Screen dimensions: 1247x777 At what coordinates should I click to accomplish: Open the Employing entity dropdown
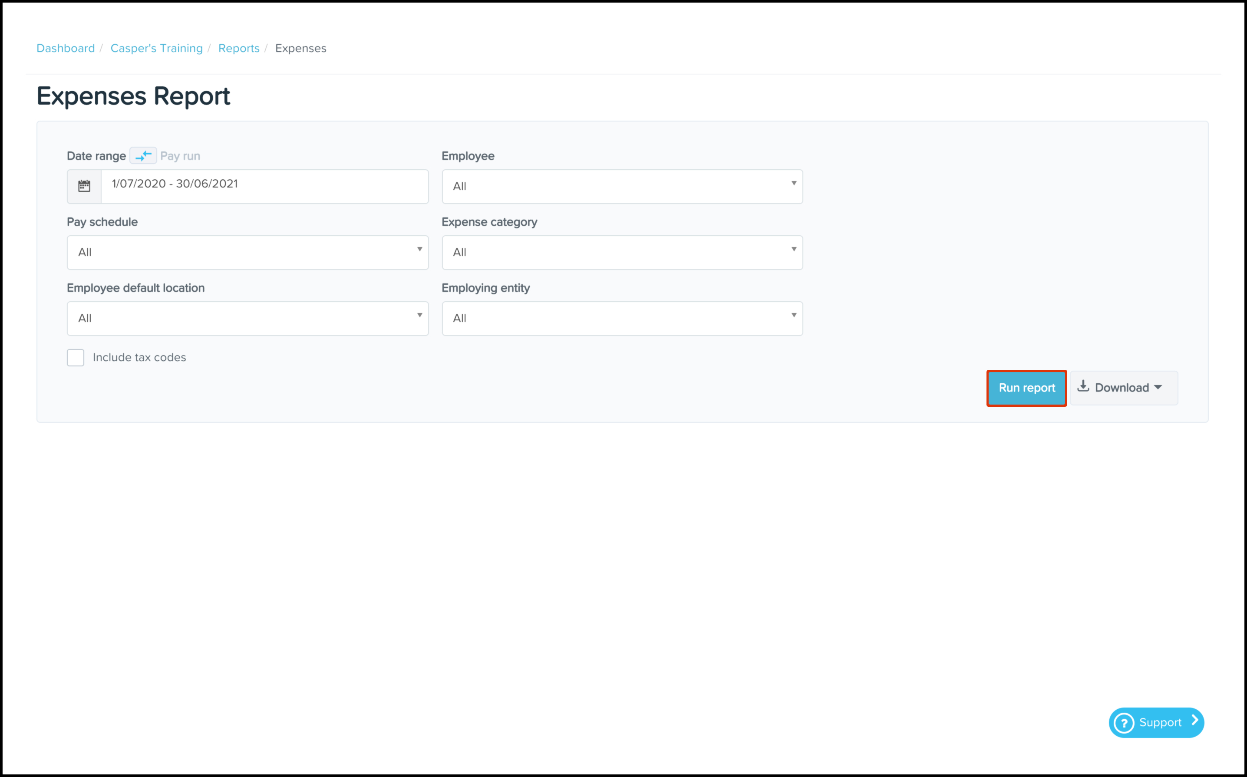click(622, 319)
